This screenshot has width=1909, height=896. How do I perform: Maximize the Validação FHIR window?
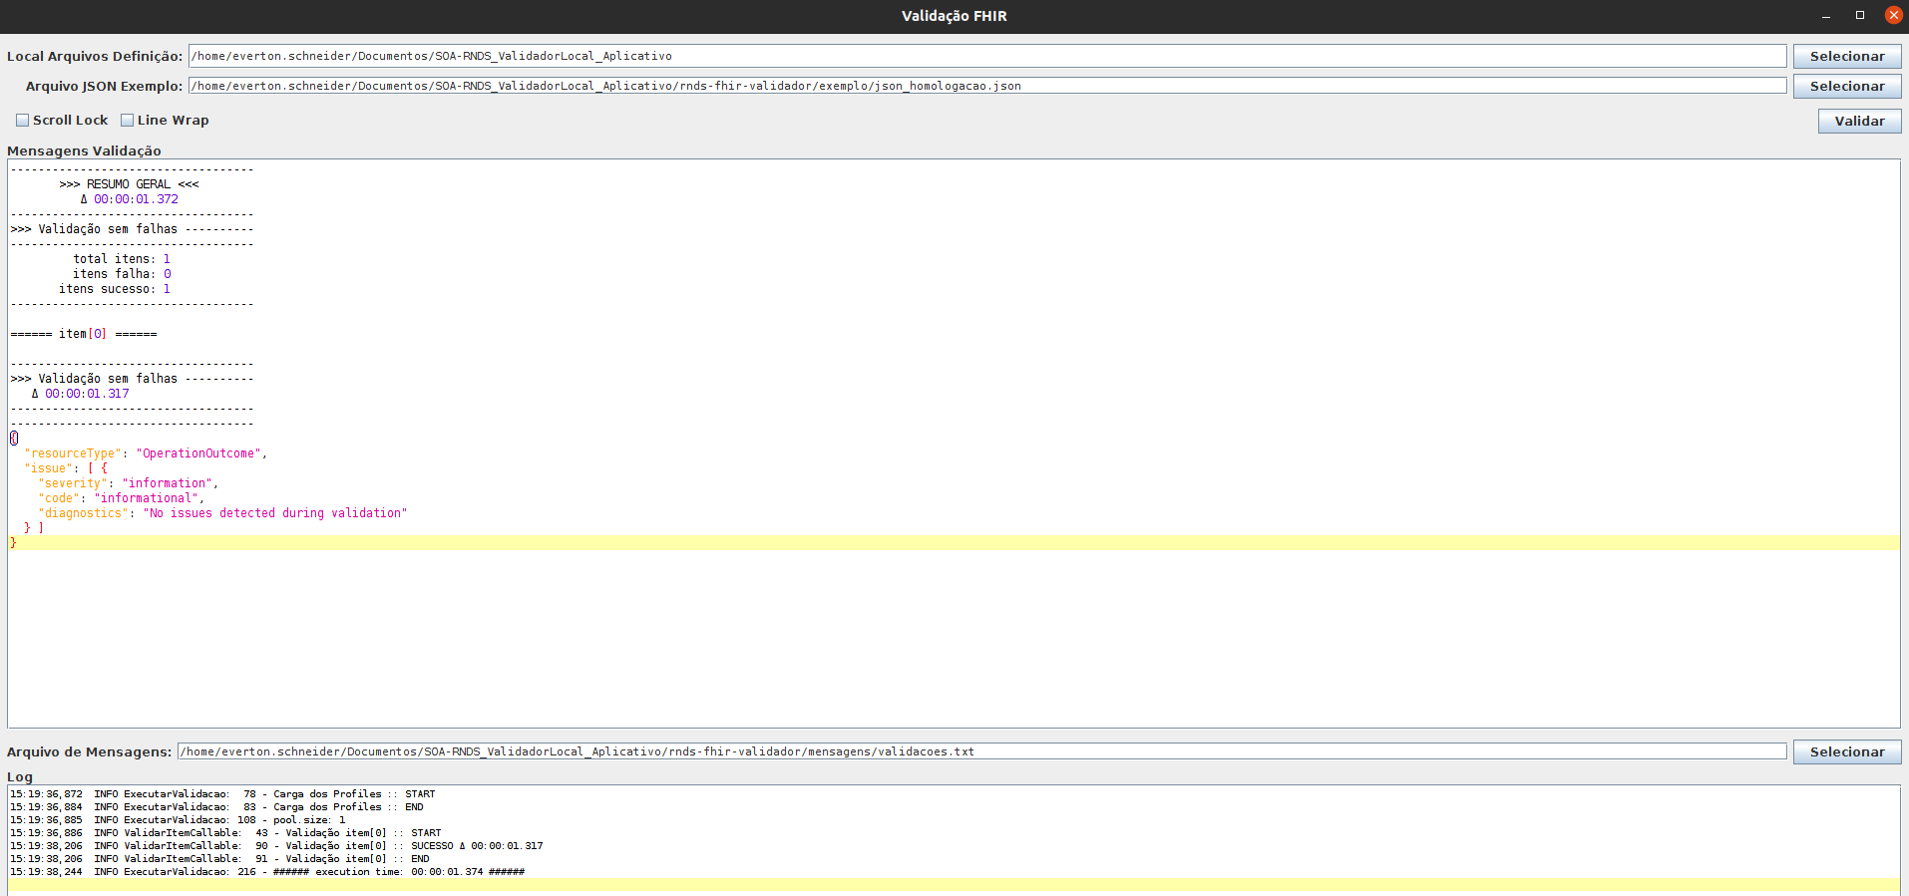(1860, 15)
